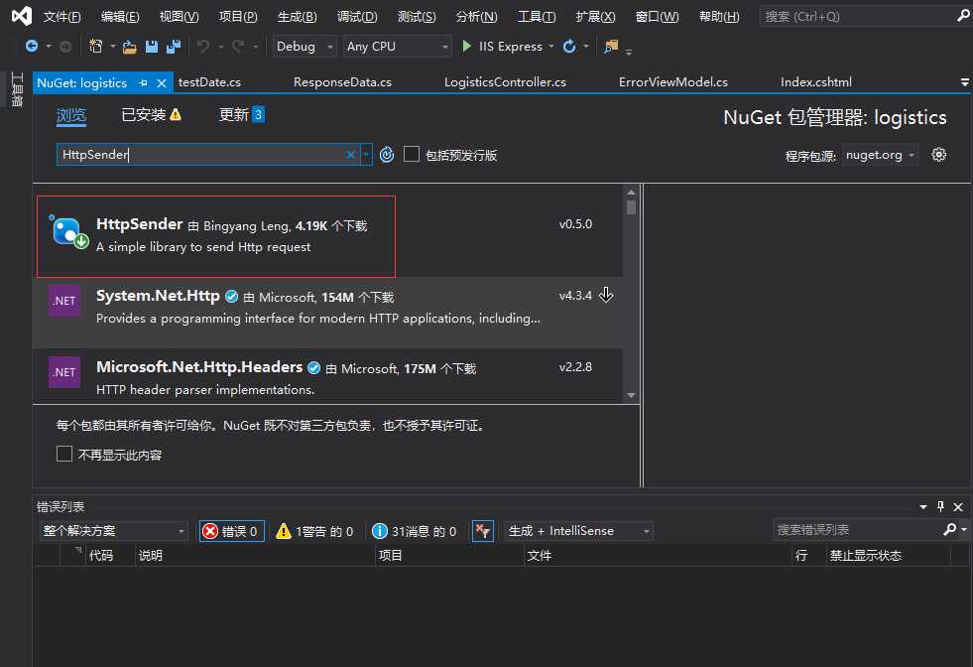Open NuGet package source settings gear
973x667 pixels.
[939, 155]
